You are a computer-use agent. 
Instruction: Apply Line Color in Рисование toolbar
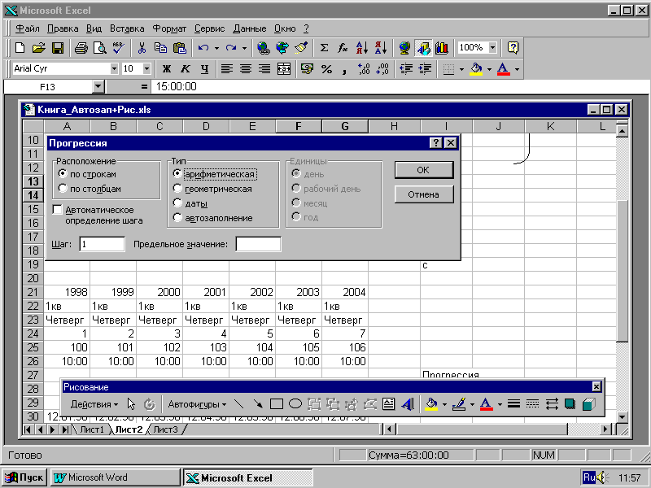pyautogui.click(x=459, y=403)
